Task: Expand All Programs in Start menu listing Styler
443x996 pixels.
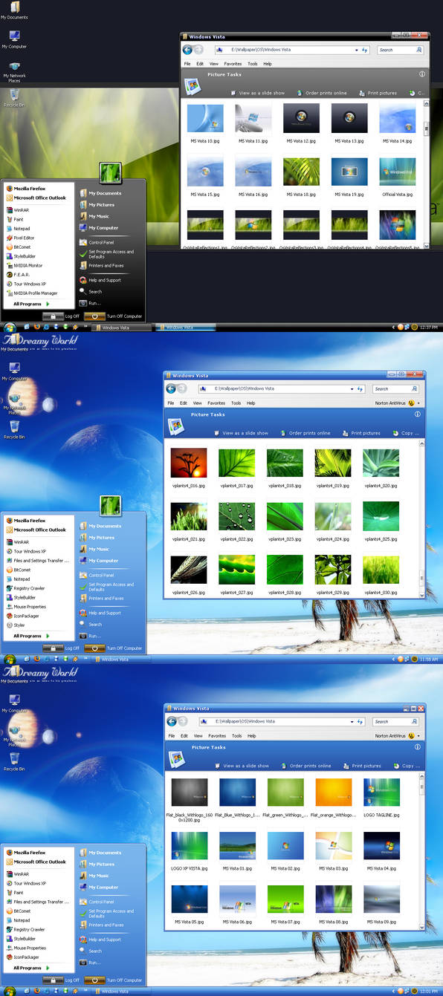Action: pos(32,636)
